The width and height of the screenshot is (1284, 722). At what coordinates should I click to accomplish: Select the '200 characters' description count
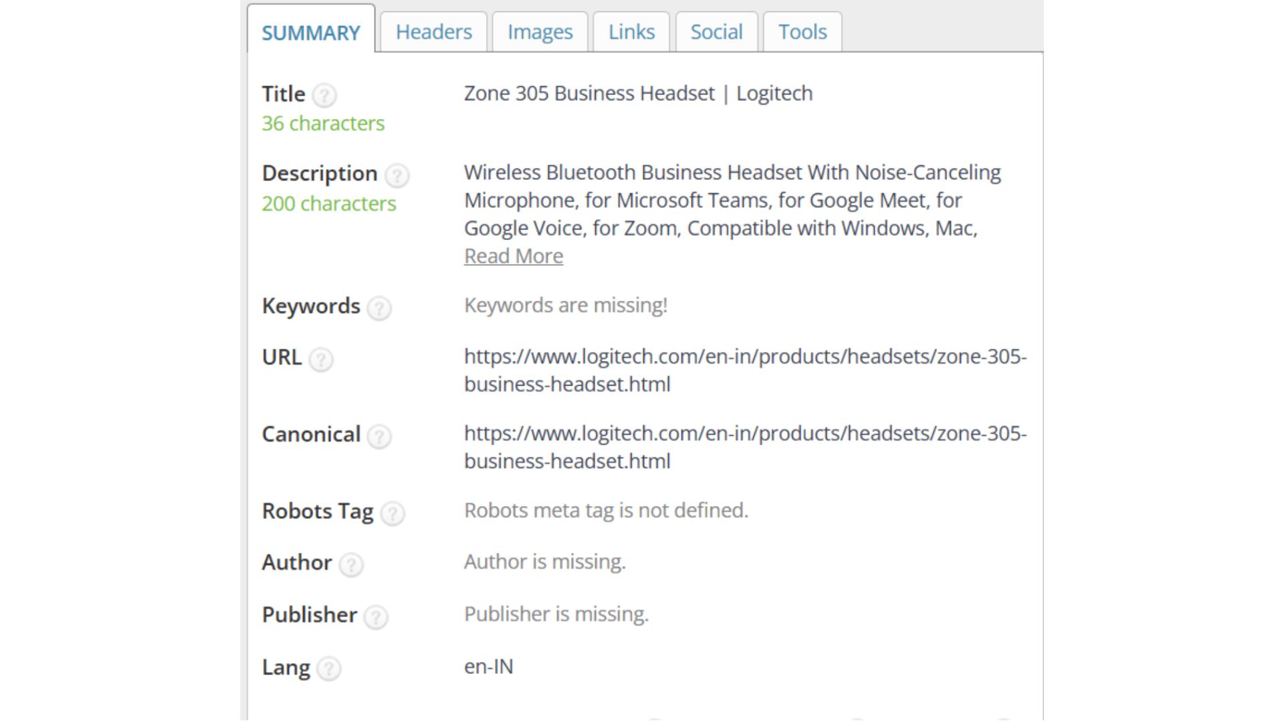point(329,203)
